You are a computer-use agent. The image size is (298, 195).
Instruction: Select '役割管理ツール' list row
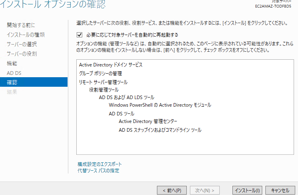tap(104, 90)
